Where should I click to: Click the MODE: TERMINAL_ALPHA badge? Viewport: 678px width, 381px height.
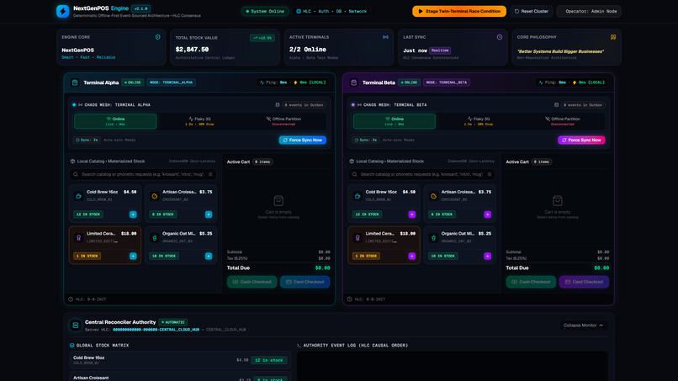pos(172,82)
